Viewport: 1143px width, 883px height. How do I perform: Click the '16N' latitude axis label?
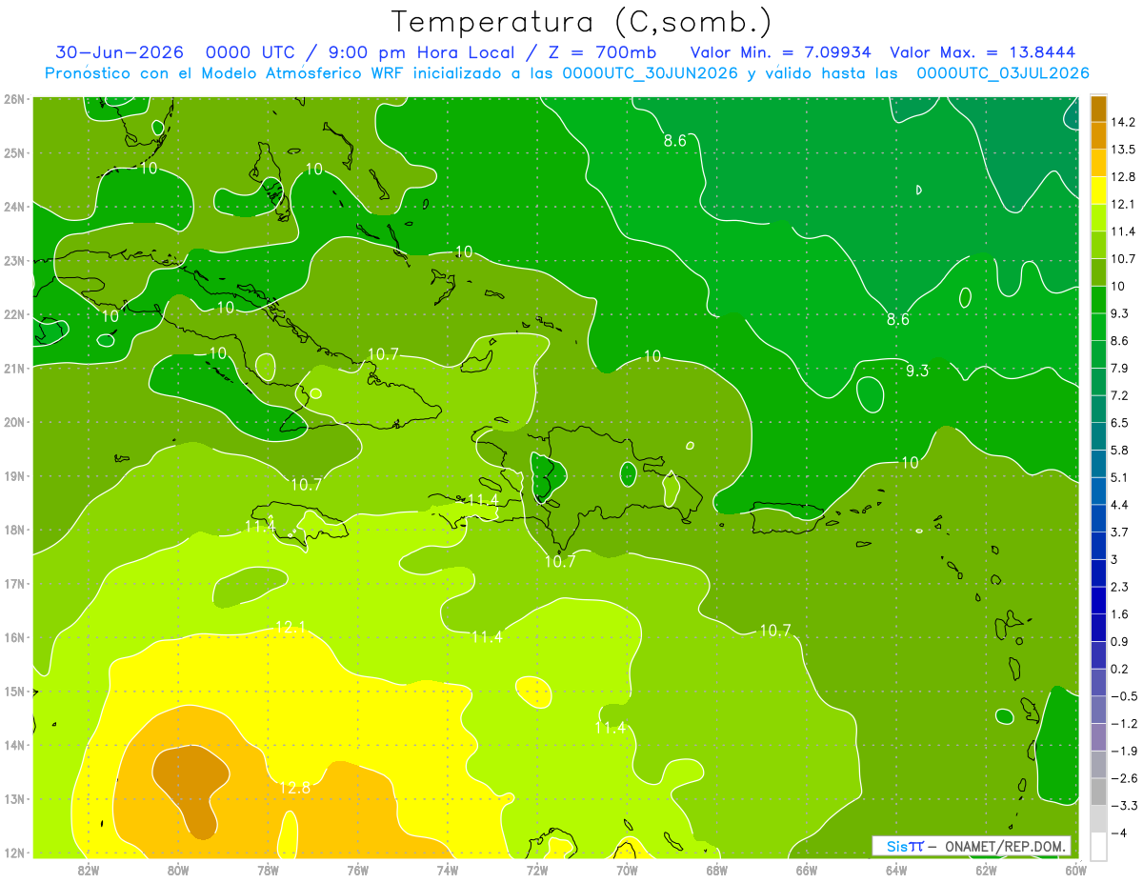click(13, 637)
